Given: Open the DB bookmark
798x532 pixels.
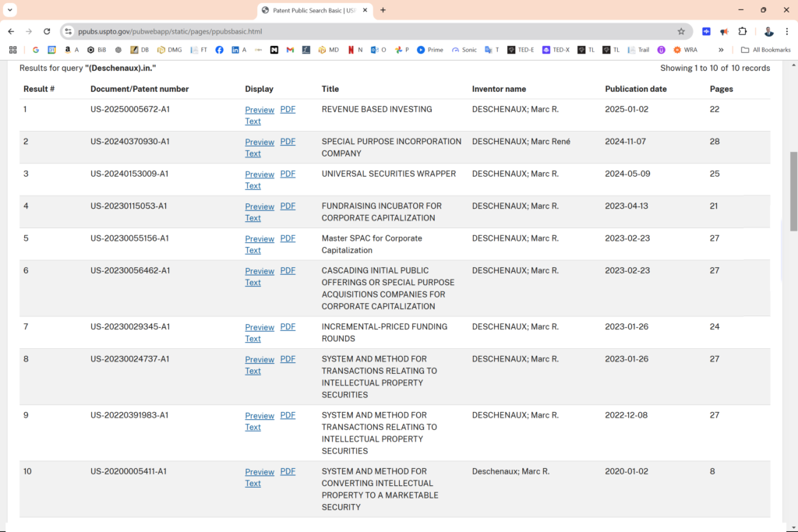Looking at the screenshot, I should click(x=139, y=50).
